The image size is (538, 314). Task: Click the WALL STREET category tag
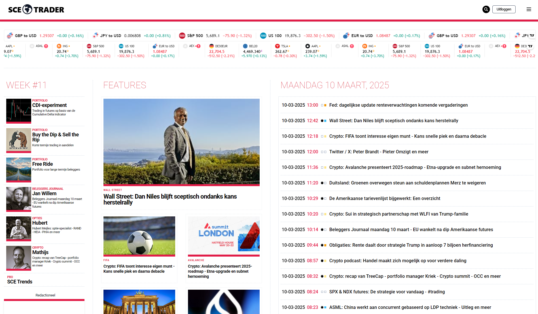113,190
